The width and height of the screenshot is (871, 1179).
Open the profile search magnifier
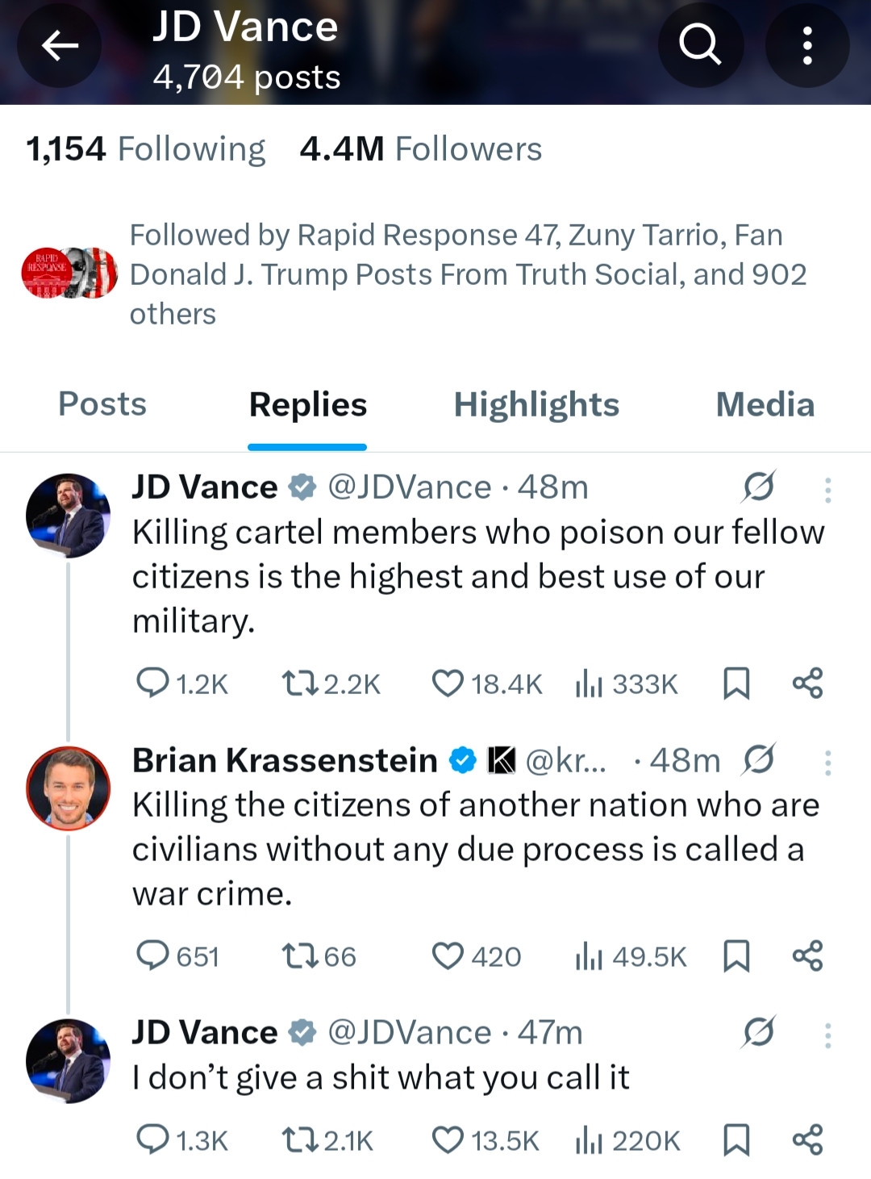point(699,45)
